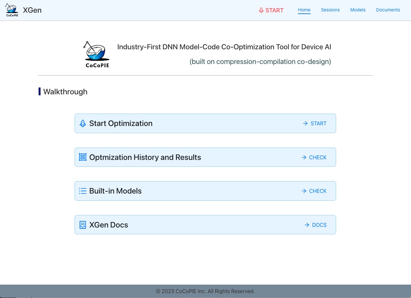Select the XGen Docs card title
Image resolution: width=411 pixels, height=298 pixels.
pos(109,225)
